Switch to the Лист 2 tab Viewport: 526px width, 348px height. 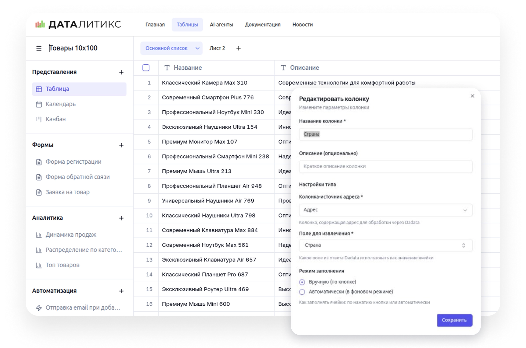click(x=217, y=48)
